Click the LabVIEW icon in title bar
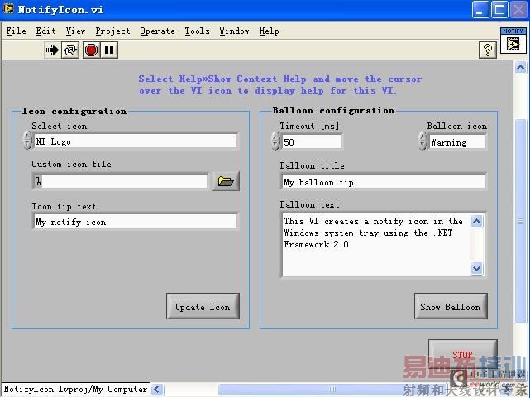The height and width of the screenshot is (398, 530). (x=9, y=10)
